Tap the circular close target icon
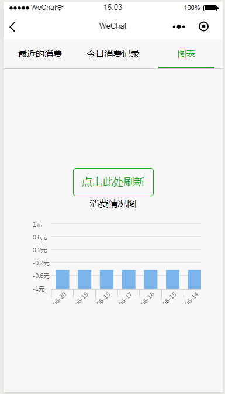The image size is (225, 394). [203, 26]
